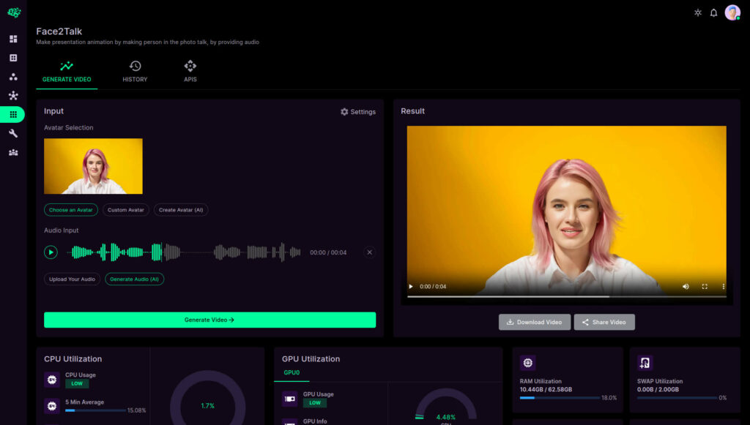Click the 1.7% CPU gauge value

[x=207, y=406]
